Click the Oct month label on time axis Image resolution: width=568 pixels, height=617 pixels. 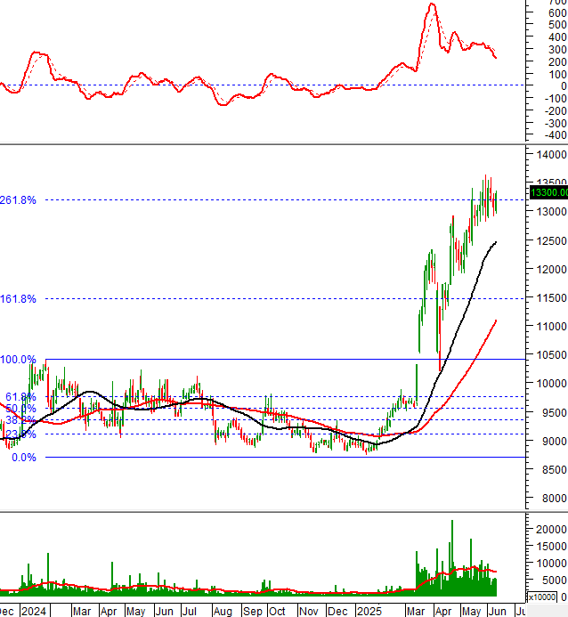click(x=277, y=611)
